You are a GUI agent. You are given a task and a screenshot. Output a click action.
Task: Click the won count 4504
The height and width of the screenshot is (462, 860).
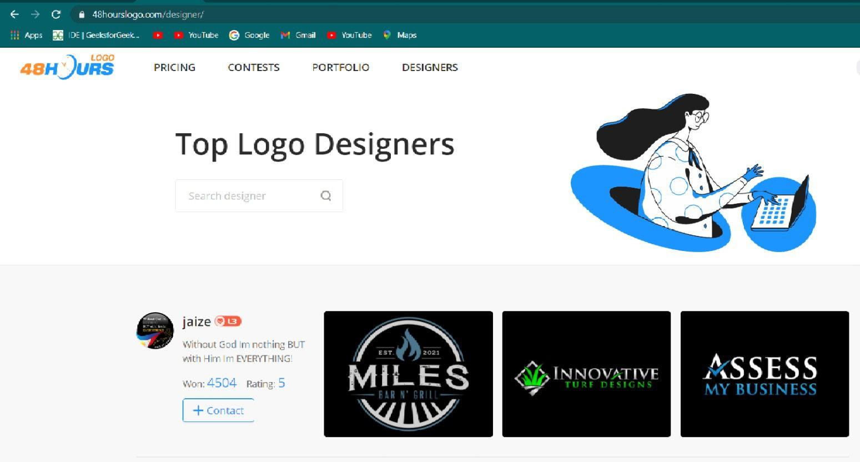222,383
